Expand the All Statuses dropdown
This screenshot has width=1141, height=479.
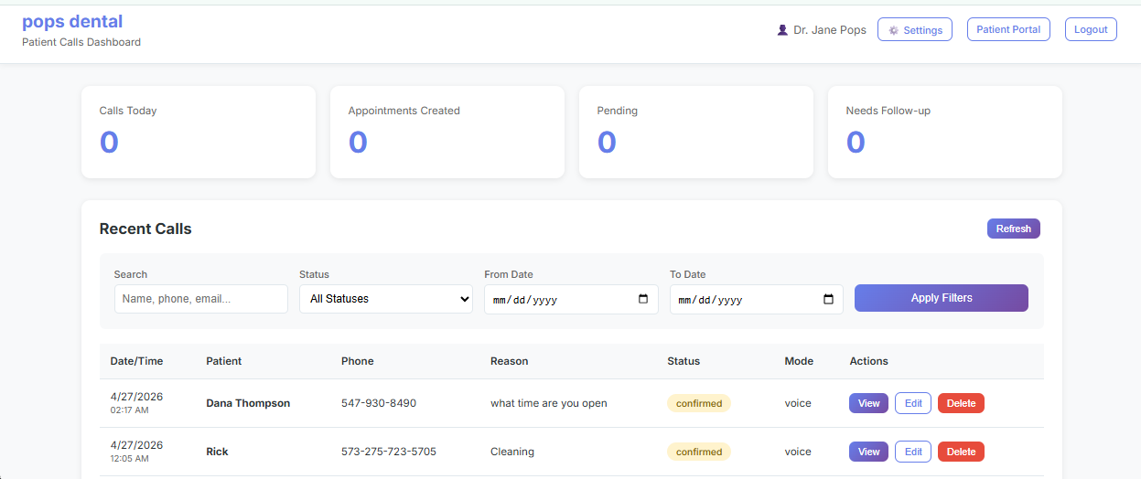point(385,299)
